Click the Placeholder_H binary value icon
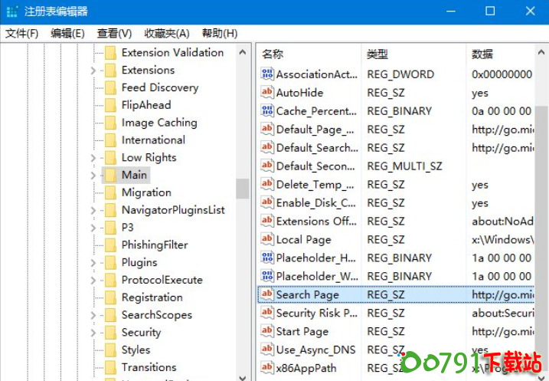The width and height of the screenshot is (549, 381). coord(267,258)
